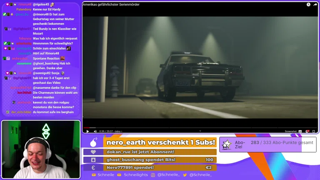Click the police car video frame
Screen dimensions: 320x180
pos(200,67)
